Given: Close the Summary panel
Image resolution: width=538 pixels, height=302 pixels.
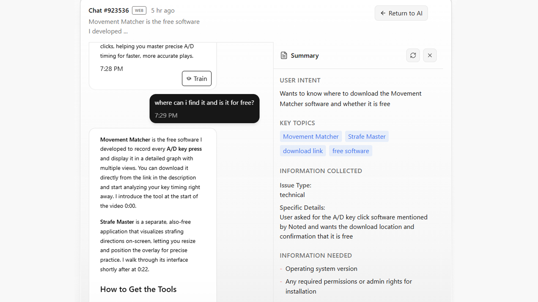Looking at the screenshot, I should 430,55.
